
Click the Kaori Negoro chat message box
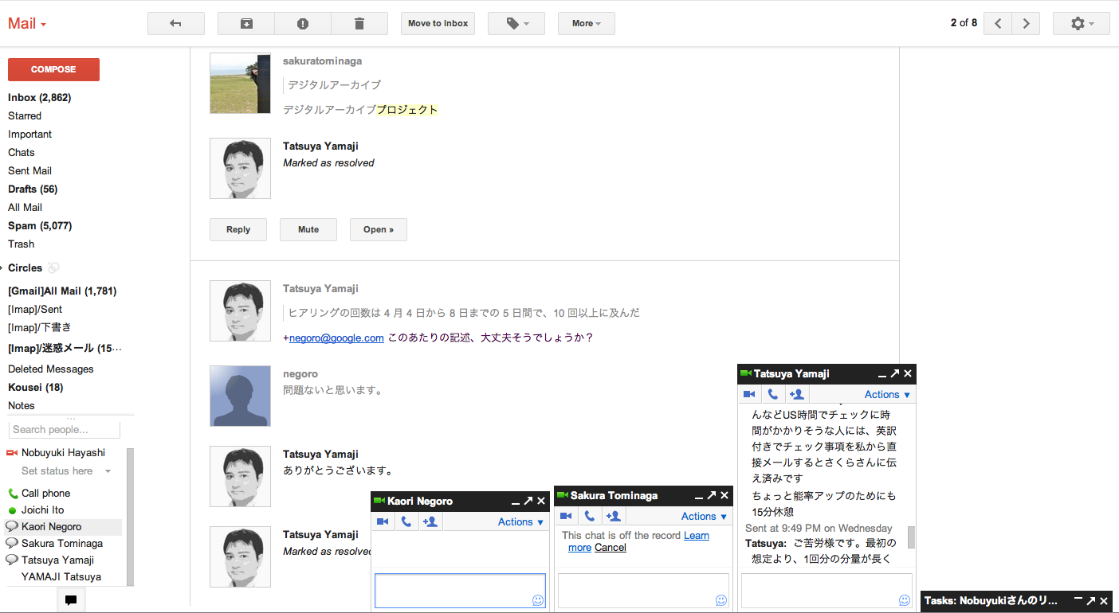point(460,590)
